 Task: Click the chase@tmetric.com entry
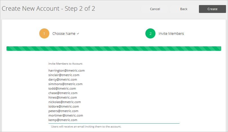click(63, 93)
